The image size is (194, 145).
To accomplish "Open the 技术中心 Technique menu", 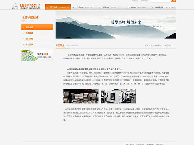I will (x=137, y=7).
